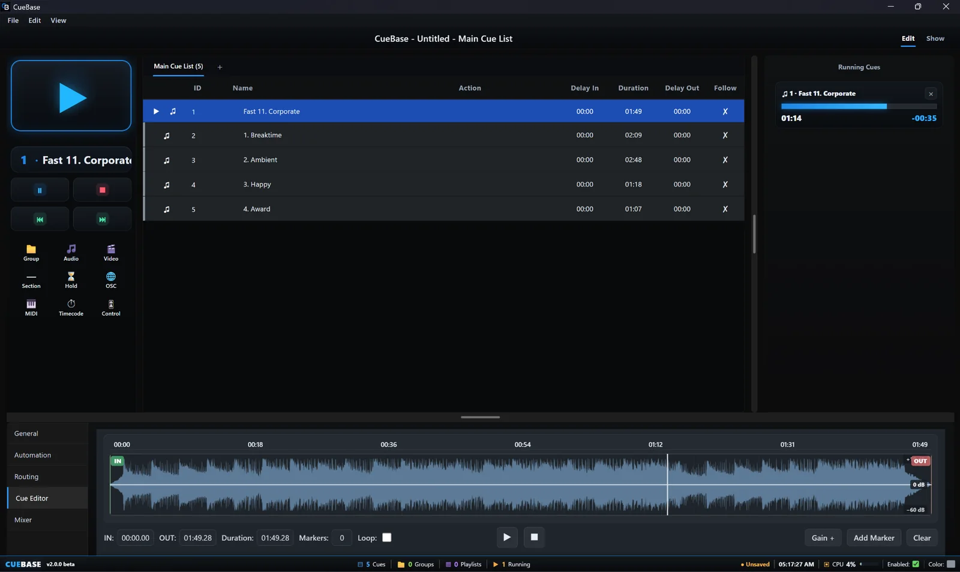The image size is (960, 572).
Task: Open the Edit menu
Action: coord(35,20)
